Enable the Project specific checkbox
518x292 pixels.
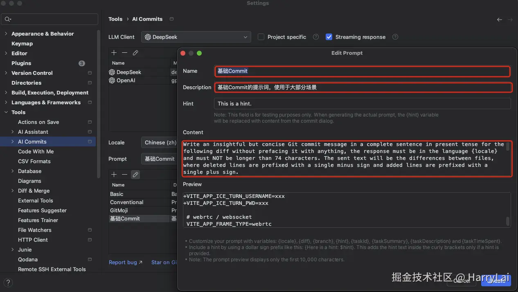click(x=261, y=37)
